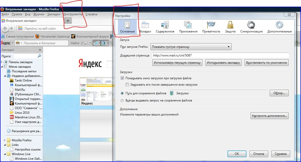301x162 pixels.
Task: Click the Поискать в Каталоге search field
Action: coord(45,43)
